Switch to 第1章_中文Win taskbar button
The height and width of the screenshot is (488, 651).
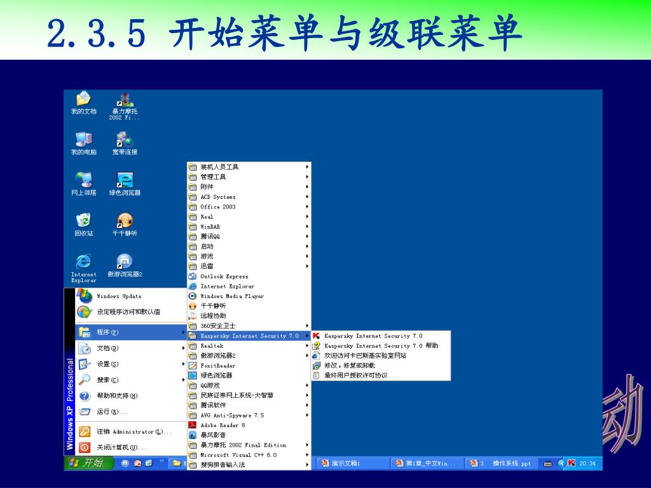pyautogui.click(x=427, y=463)
